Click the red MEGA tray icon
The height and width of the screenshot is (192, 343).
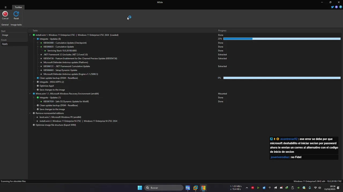click(x=252, y=188)
